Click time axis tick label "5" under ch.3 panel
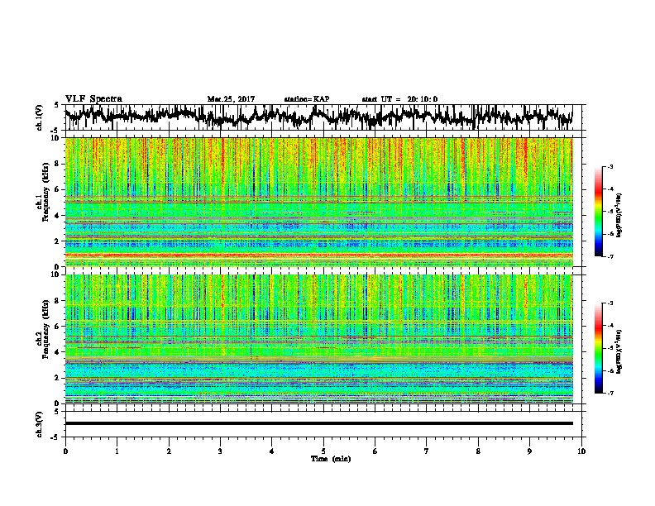The height and width of the screenshot is (506, 655). [x=323, y=451]
